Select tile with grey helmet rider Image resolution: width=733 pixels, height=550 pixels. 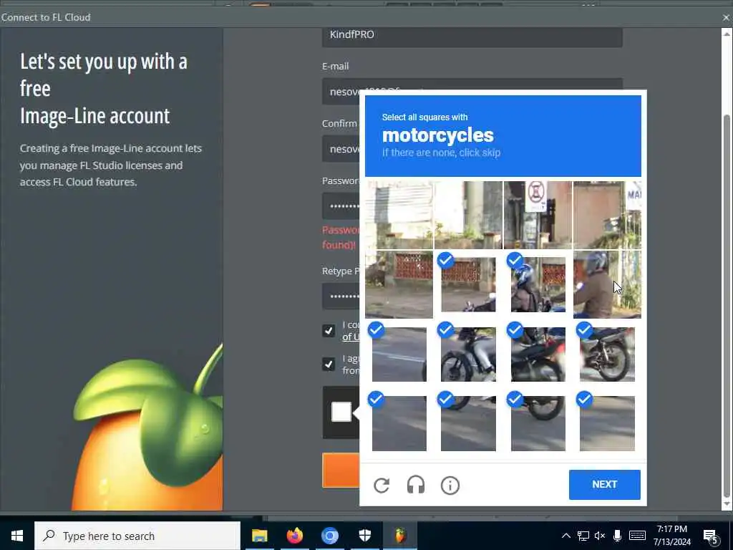(607, 284)
